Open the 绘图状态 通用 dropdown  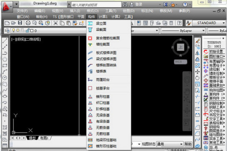point(169,144)
